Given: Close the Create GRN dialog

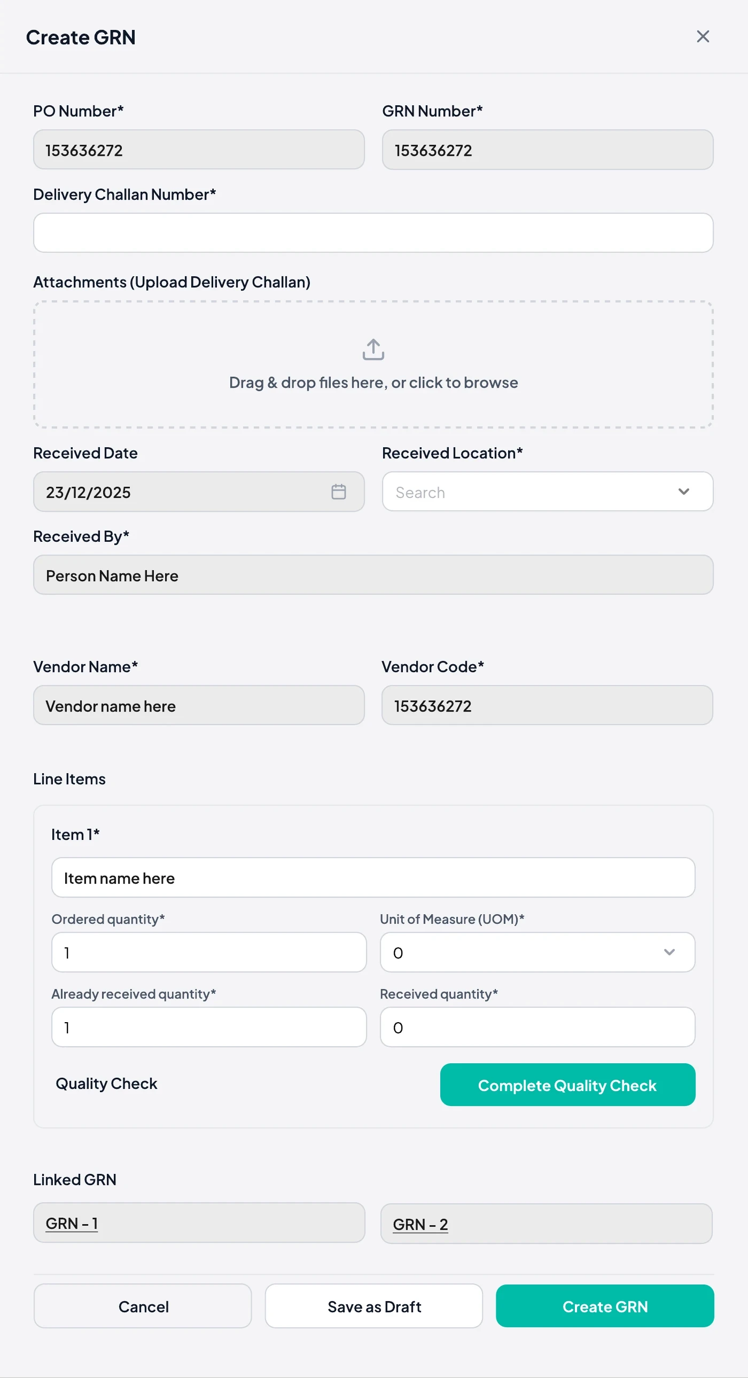Looking at the screenshot, I should [703, 36].
